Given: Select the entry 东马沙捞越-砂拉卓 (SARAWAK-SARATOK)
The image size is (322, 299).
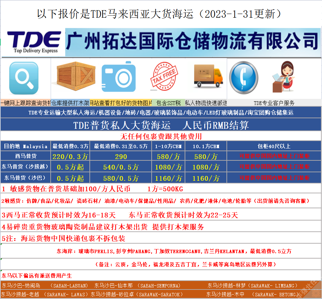Looking at the screenshot, I should [x=137, y=295].
